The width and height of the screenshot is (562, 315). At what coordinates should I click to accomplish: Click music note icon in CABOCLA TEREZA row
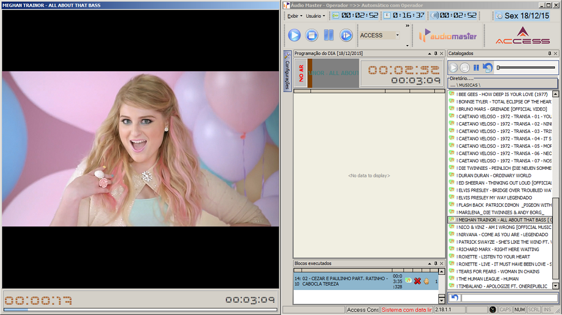pos(408,281)
